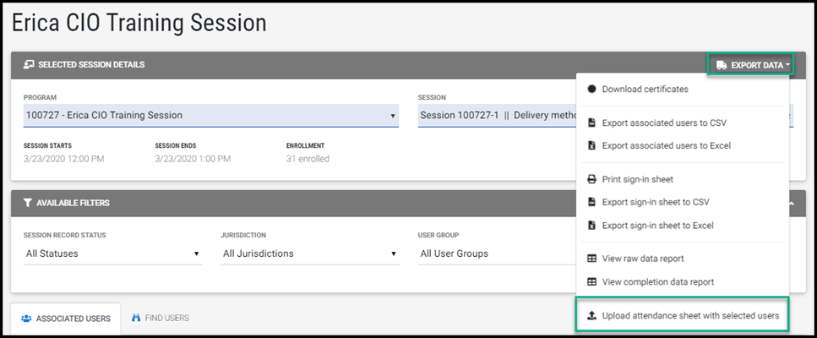Click the table icon beside View raw data report

591,259
